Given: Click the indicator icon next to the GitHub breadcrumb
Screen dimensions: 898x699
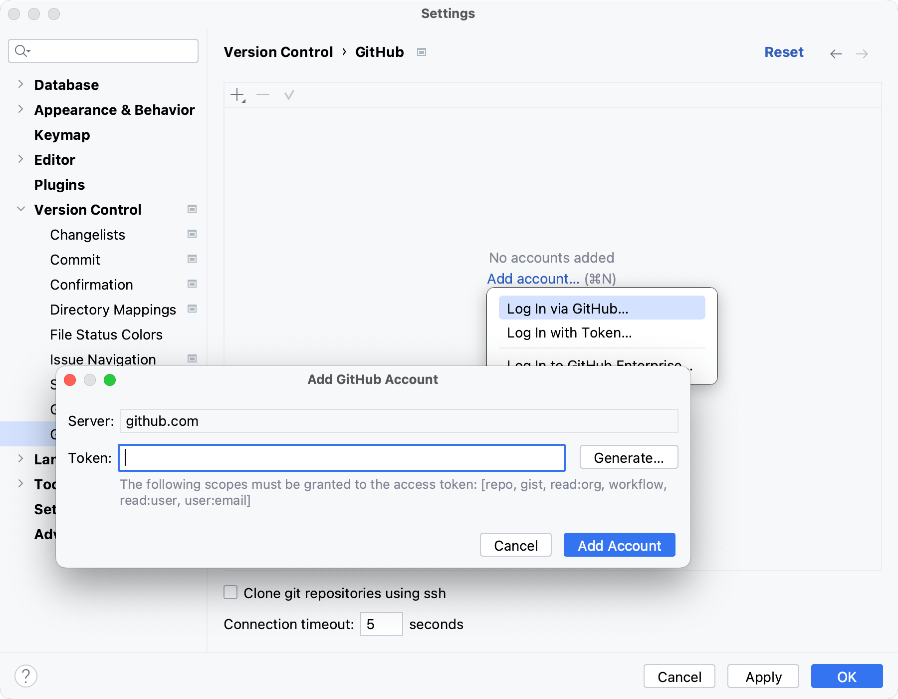Looking at the screenshot, I should (x=421, y=52).
